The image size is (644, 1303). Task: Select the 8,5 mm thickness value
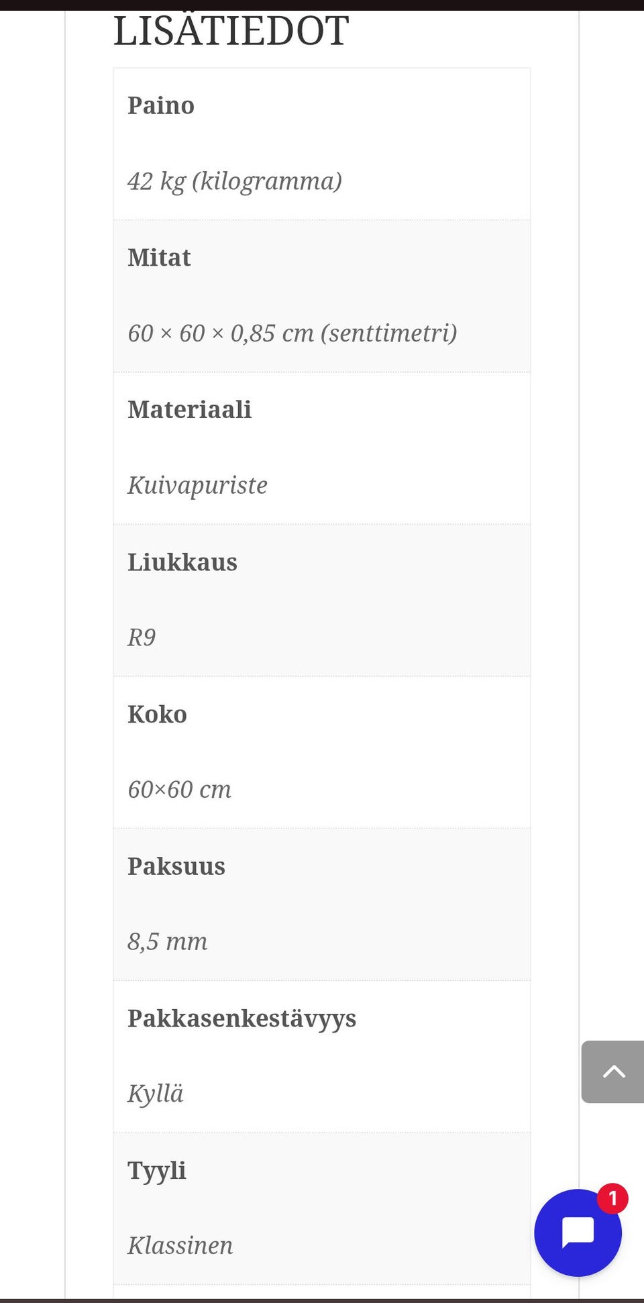point(168,942)
